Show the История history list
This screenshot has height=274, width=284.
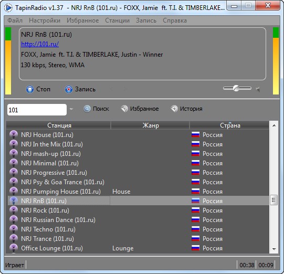click(x=186, y=109)
